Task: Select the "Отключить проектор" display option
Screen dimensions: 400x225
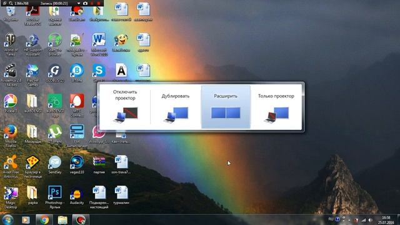Action: 125,107
